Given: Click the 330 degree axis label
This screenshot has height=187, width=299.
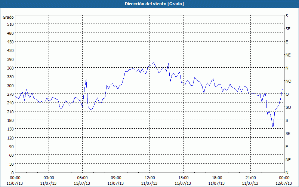Looking at the screenshot, I should 10,77.
